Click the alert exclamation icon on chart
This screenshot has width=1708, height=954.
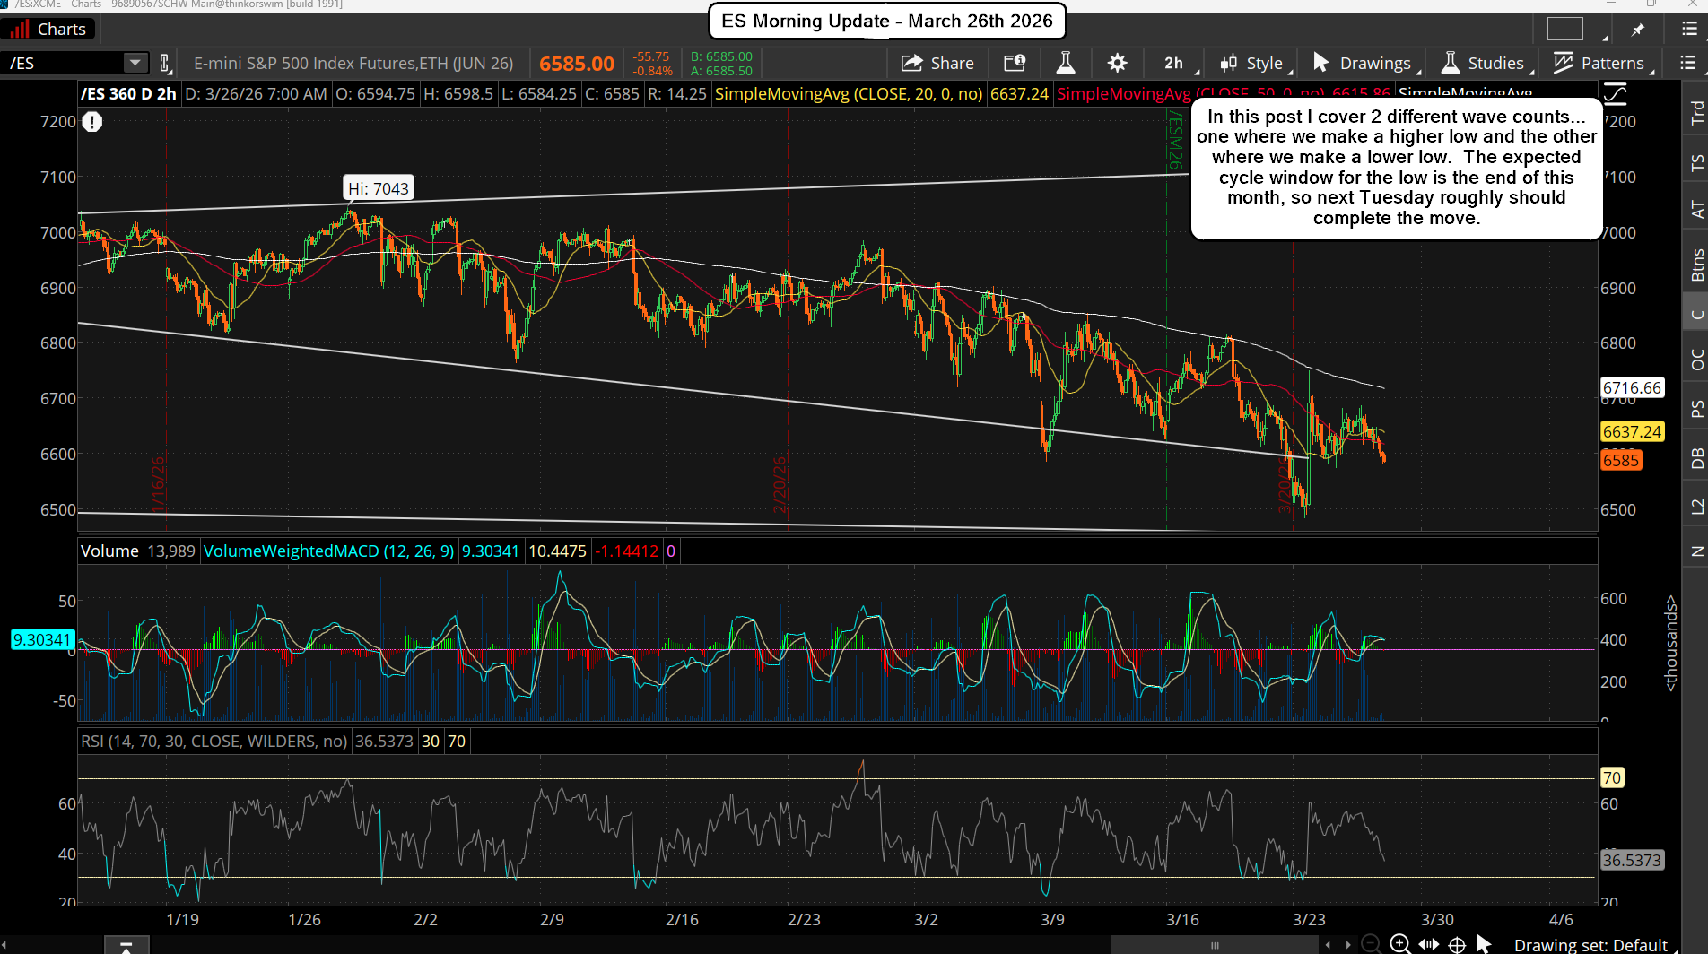click(x=92, y=122)
